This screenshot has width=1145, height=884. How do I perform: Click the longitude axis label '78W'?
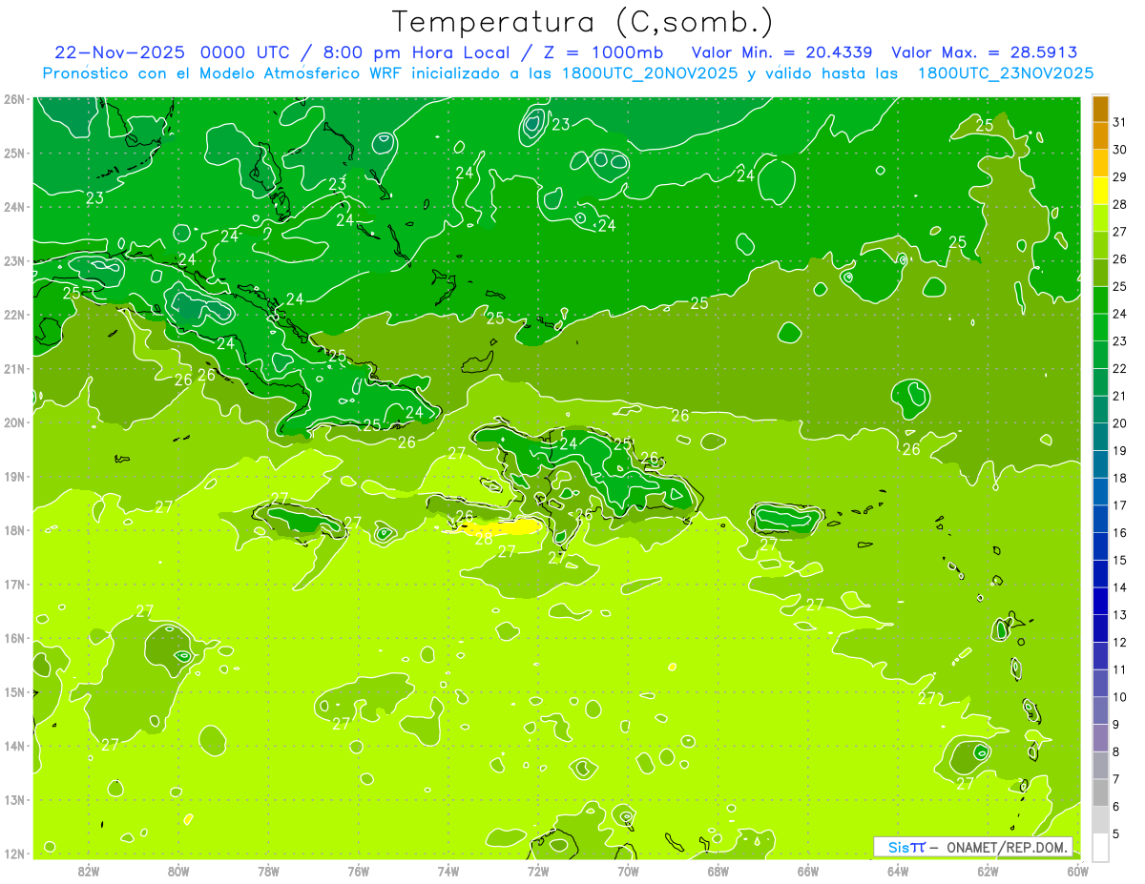tap(268, 871)
